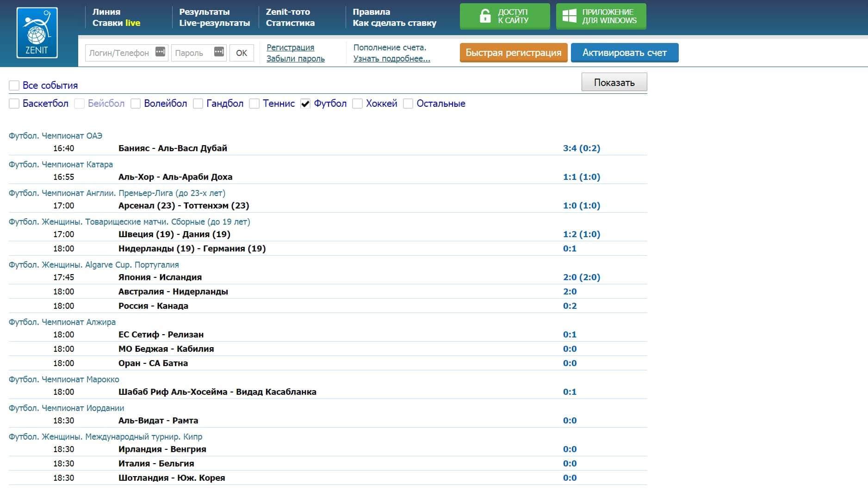Focus the Пароль input field

coord(198,53)
